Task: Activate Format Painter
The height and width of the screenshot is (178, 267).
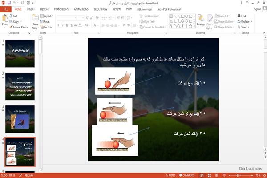Action: (19, 27)
